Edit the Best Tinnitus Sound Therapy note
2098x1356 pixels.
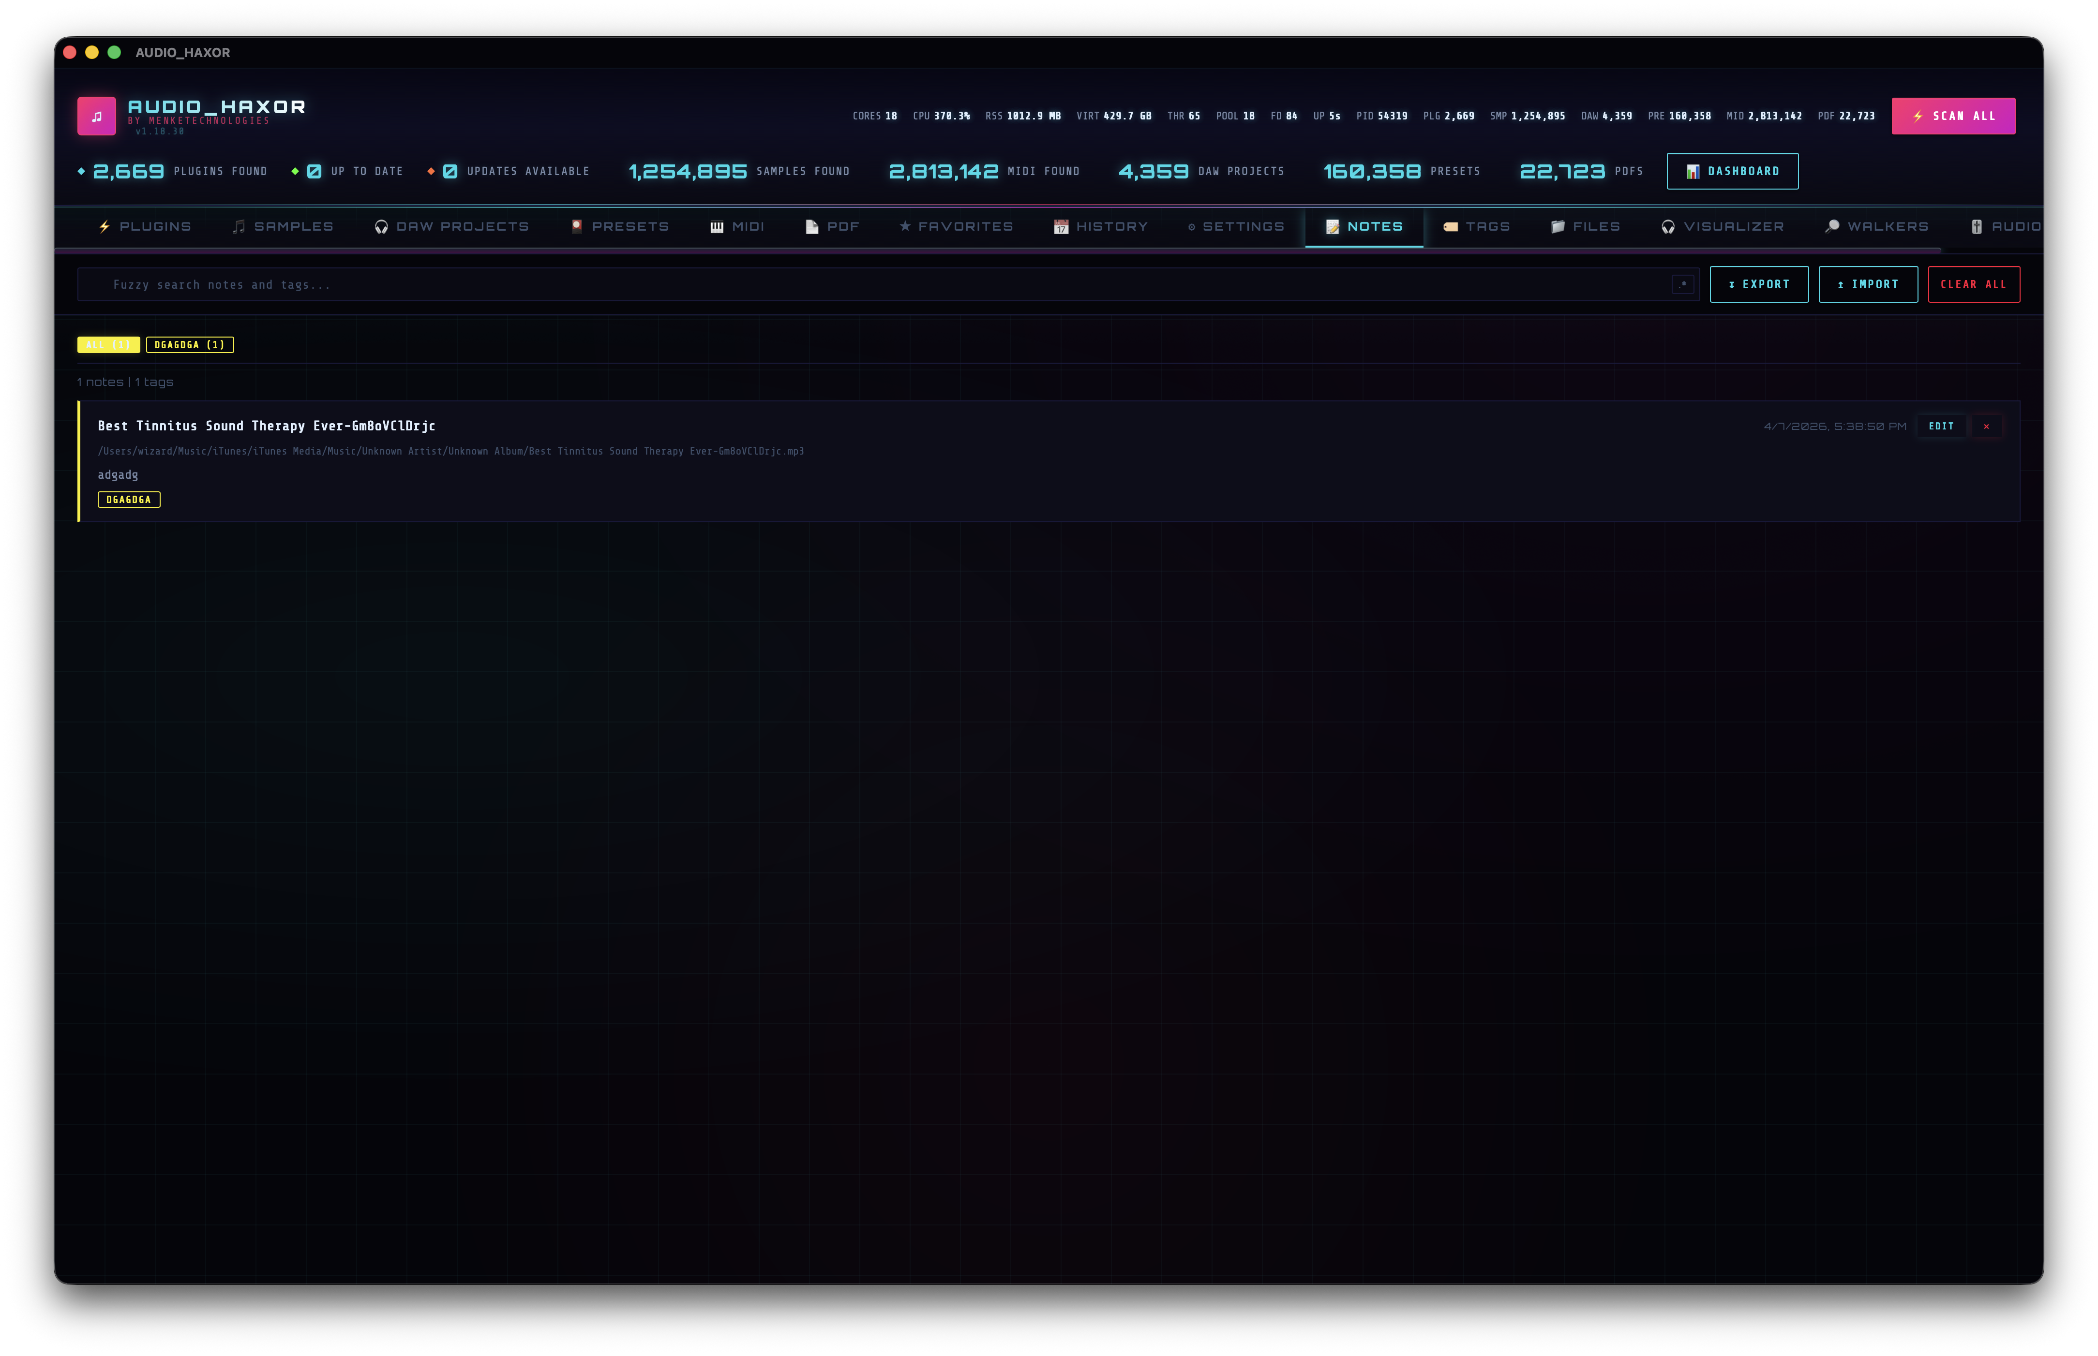pyautogui.click(x=1940, y=426)
